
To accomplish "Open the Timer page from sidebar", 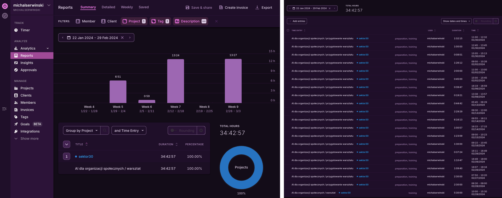I will tap(25, 30).
